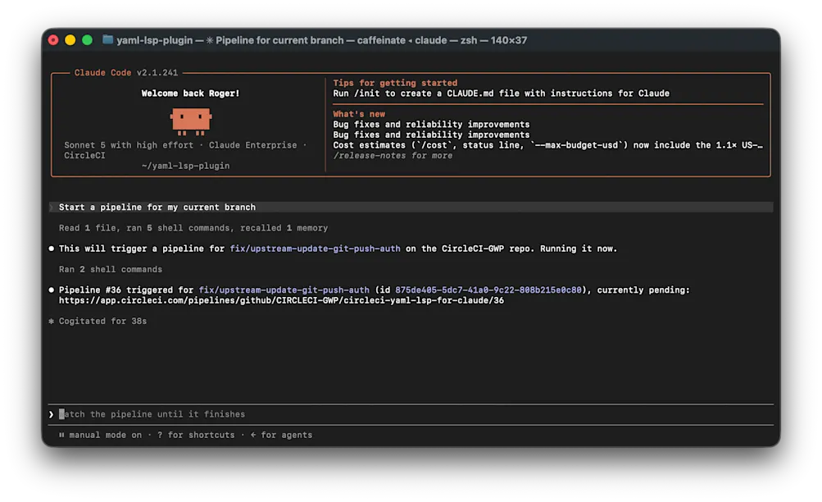Click '? for shortcuts' hint

pyautogui.click(x=196, y=435)
